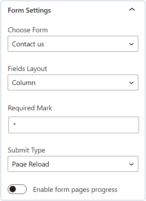Click the 'Contact us' selected value
The height and width of the screenshot is (201, 146).
pyautogui.click(x=28, y=44)
